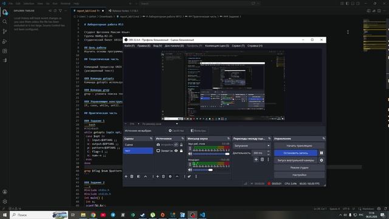Select the first scene in OBS Scenes list
The width and height of the screenshot is (389, 219).
point(138,145)
